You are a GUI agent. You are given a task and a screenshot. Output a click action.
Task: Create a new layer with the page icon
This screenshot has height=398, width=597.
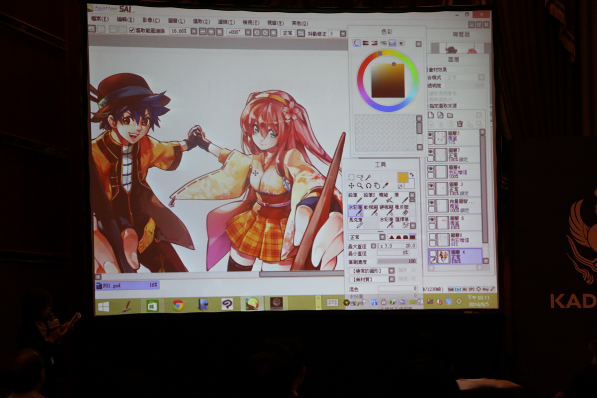click(431, 115)
